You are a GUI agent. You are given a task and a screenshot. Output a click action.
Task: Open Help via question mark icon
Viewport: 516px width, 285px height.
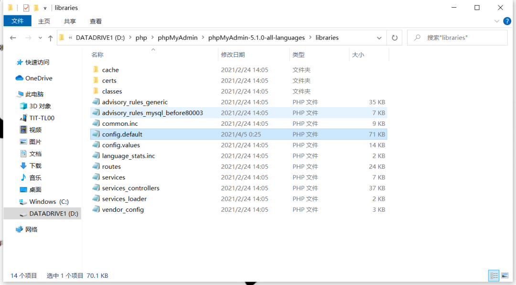pyautogui.click(x=507, y=22)
